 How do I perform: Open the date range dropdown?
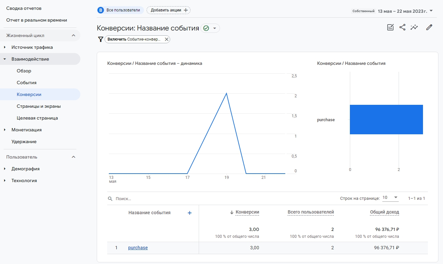431,11
